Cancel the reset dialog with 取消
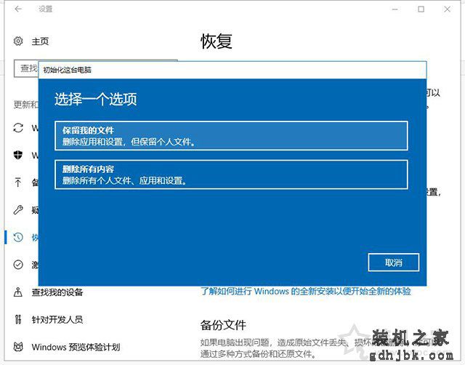465x365 pixels. pos(394,262)
